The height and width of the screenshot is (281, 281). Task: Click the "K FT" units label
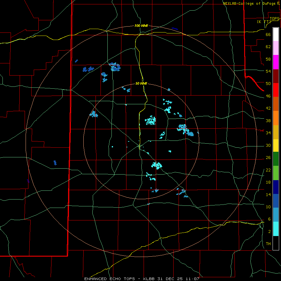point(264,22)
